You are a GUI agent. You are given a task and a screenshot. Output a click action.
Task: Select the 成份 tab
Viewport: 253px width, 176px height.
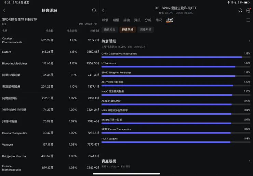170,20
